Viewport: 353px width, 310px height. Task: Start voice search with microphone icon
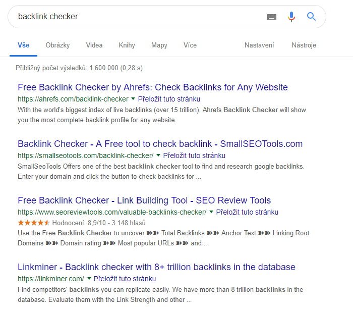pyautogui.click(x=291, y=17)
